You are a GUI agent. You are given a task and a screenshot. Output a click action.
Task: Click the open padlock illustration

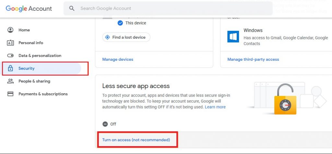tap(285, 99)
